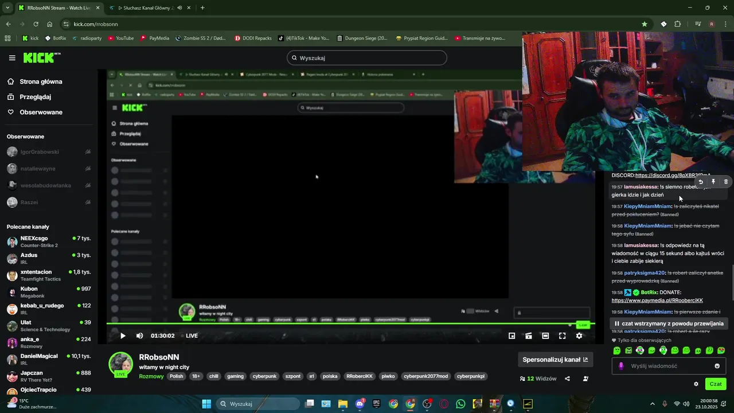View site information icon in address bar

click(66, 24)
